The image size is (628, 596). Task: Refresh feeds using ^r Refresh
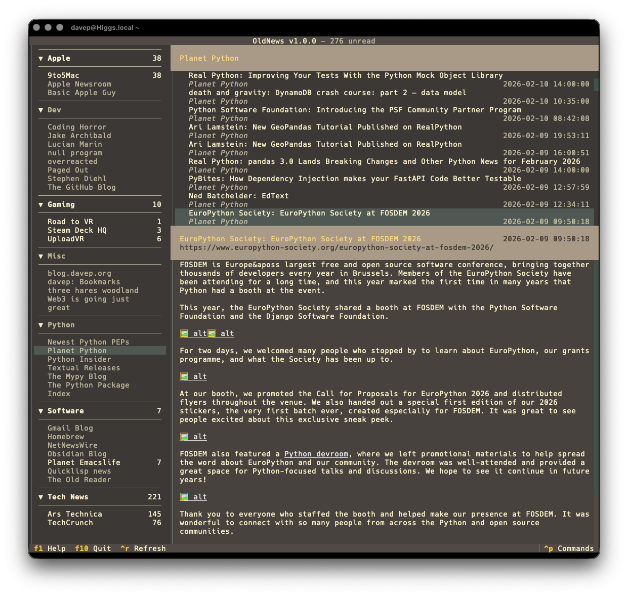click(143, 548)
